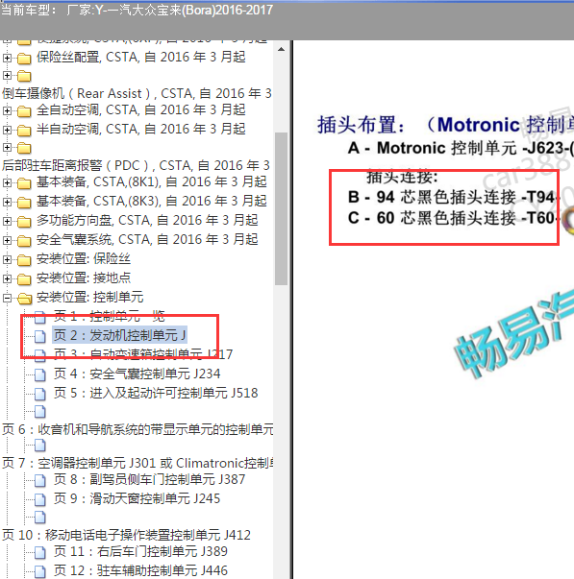Click tree panel scroll-up arrow
This screenshot has width=574, height=579.
click(x=281, y=49)
